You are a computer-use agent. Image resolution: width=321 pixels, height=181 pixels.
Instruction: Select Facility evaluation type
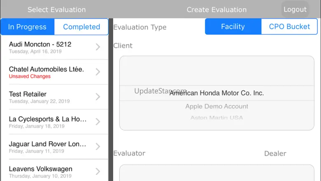(233, 26)
